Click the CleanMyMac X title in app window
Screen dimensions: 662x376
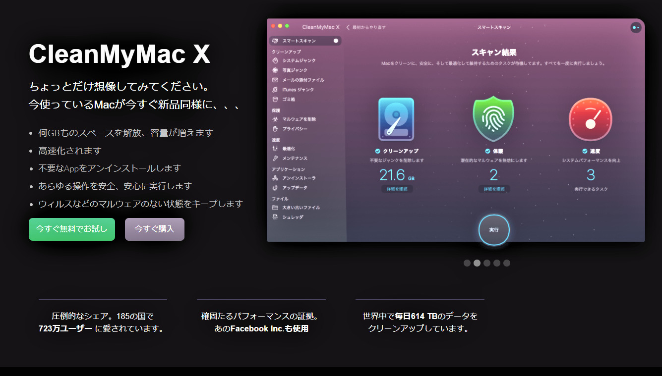321,27
